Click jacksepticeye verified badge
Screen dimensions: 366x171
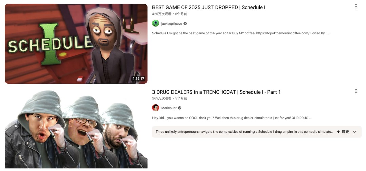click(185, 24)
